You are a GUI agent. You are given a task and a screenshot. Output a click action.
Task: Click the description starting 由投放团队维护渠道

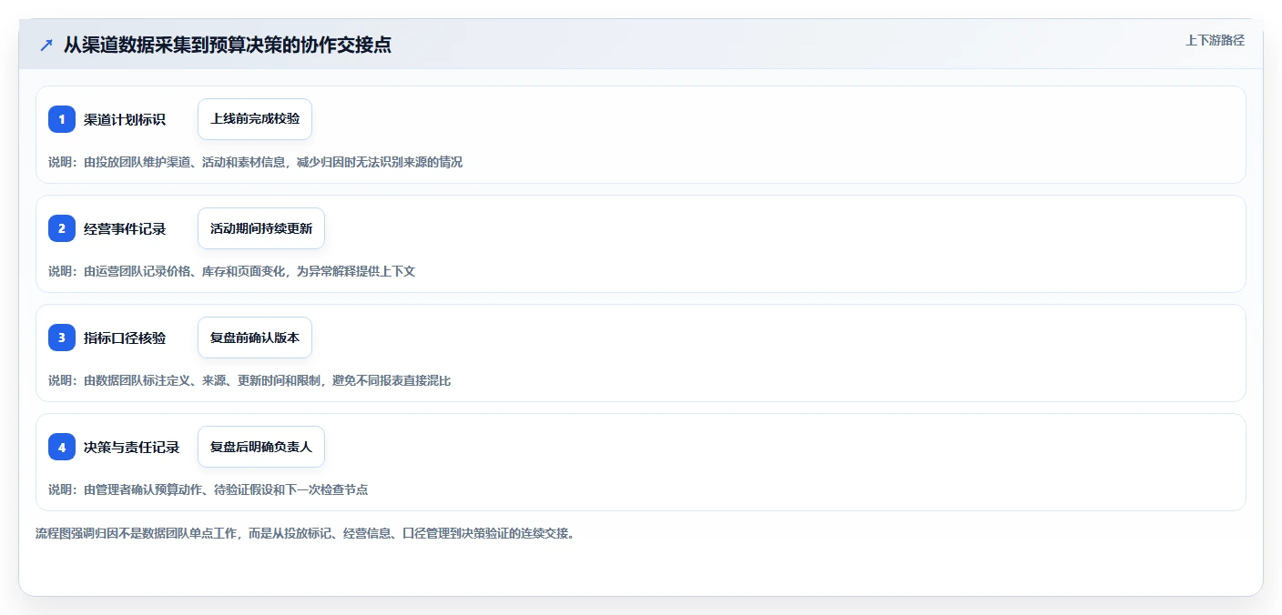[x=255, y=162]
